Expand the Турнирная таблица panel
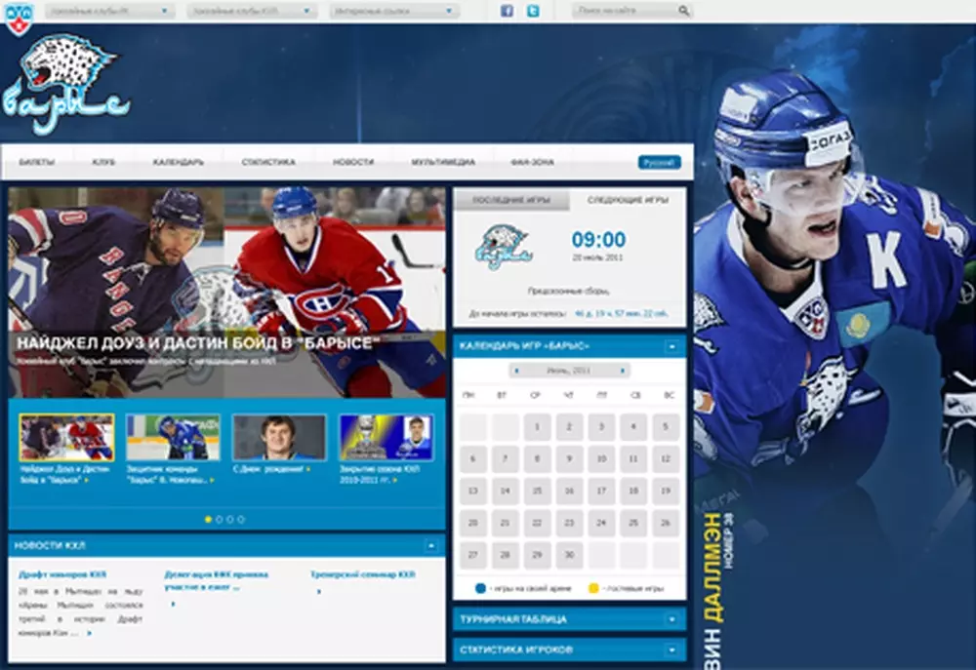Viewport: 976px width, 670px height. tap(671, 619)
